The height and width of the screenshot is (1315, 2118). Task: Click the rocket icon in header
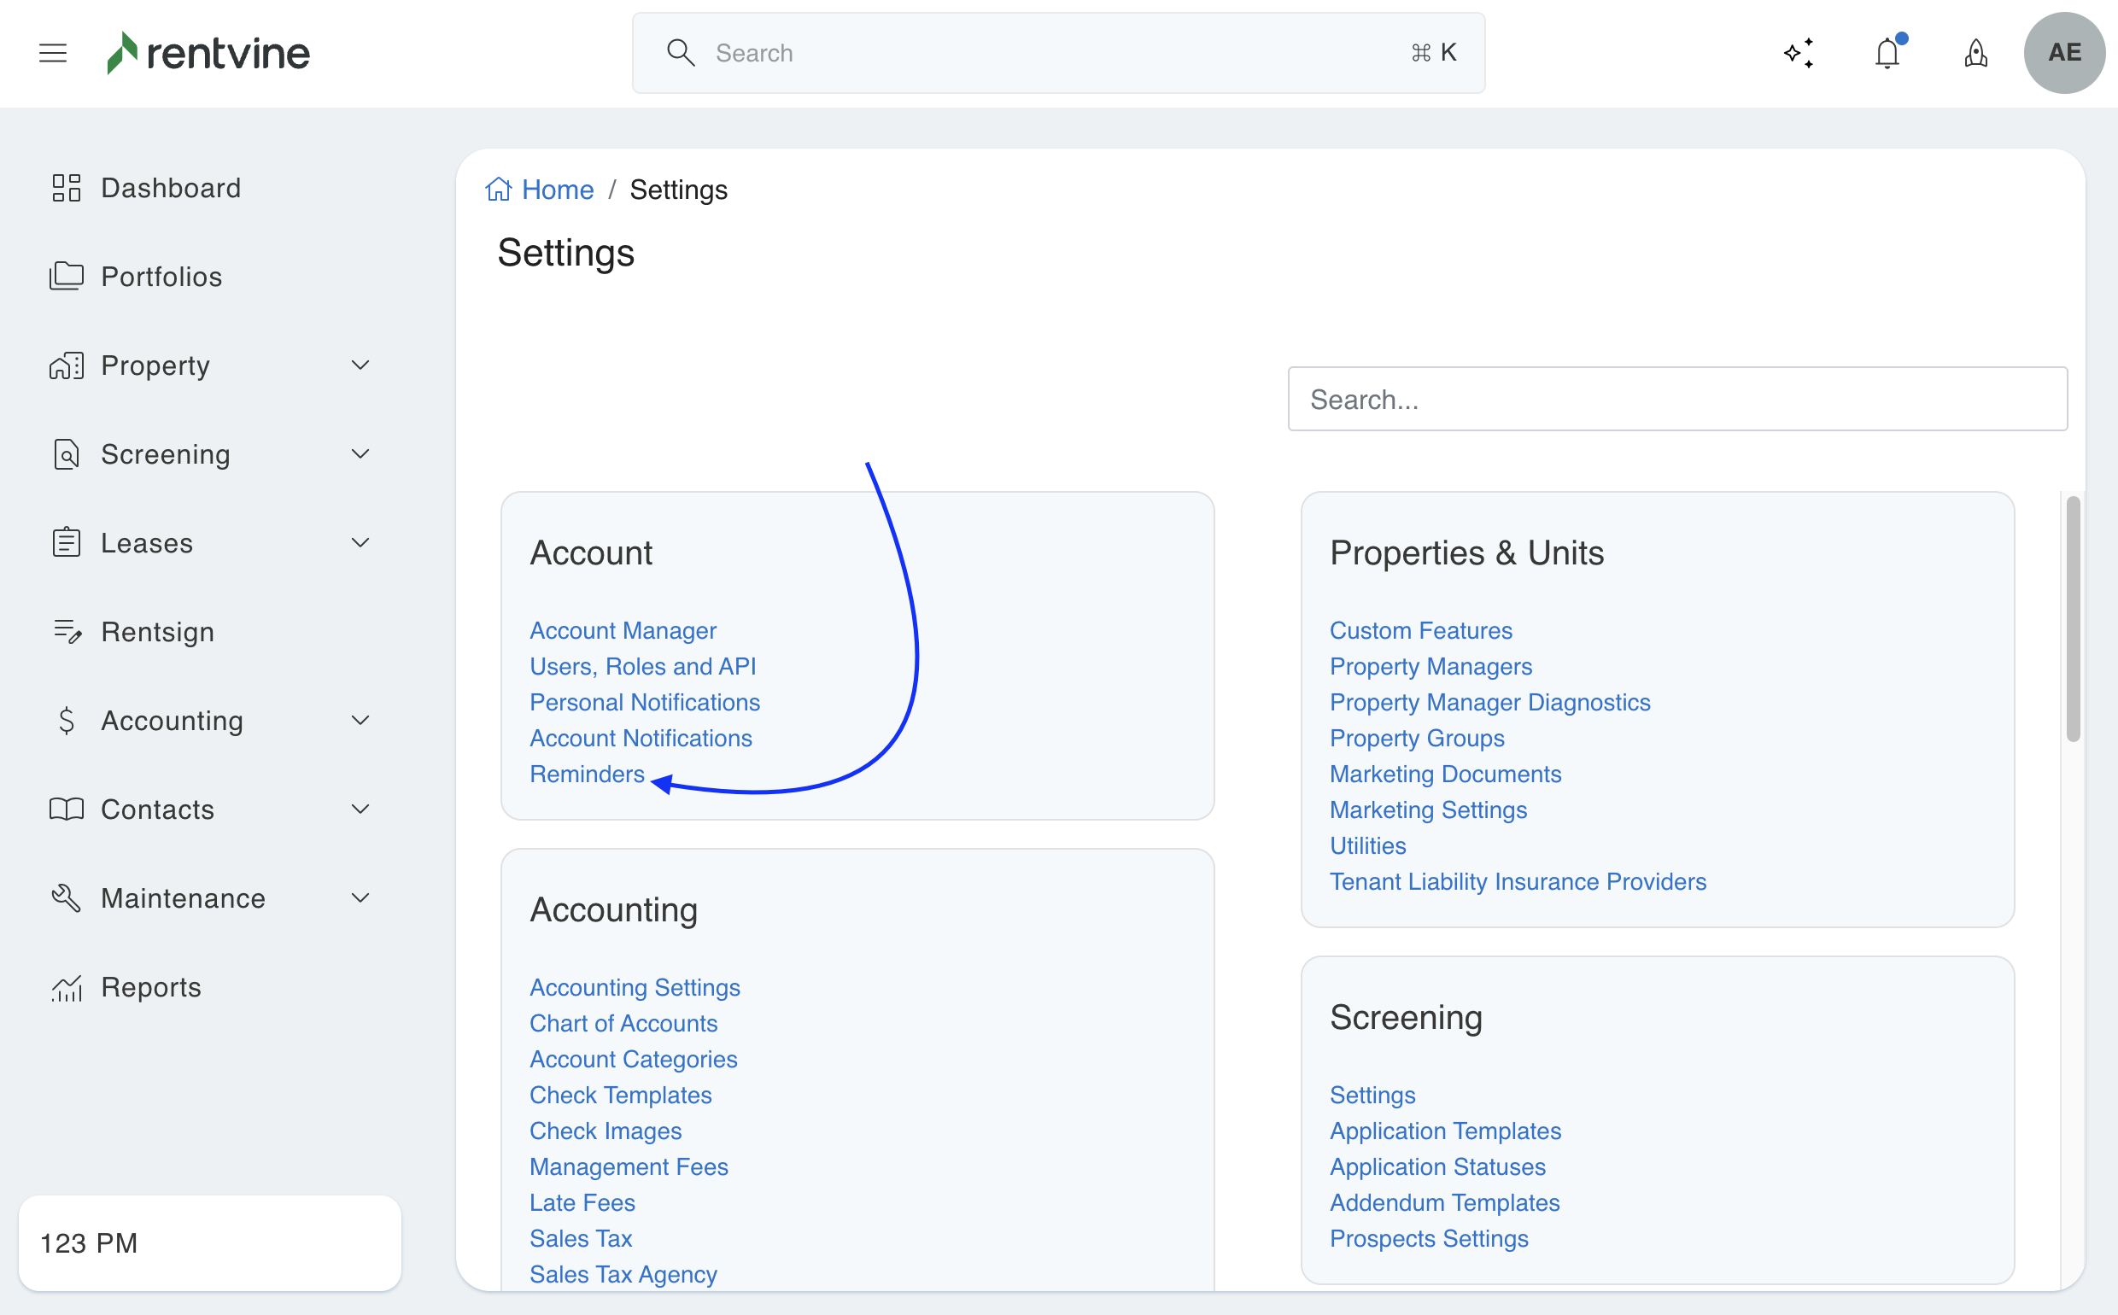click(x=1975, y=53)
